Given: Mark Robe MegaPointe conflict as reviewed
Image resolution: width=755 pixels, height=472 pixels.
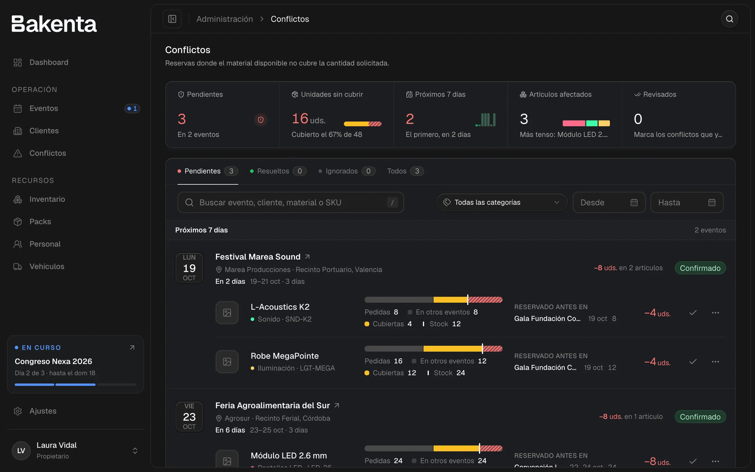Looking at the screenshot, I should pos(693,362).
